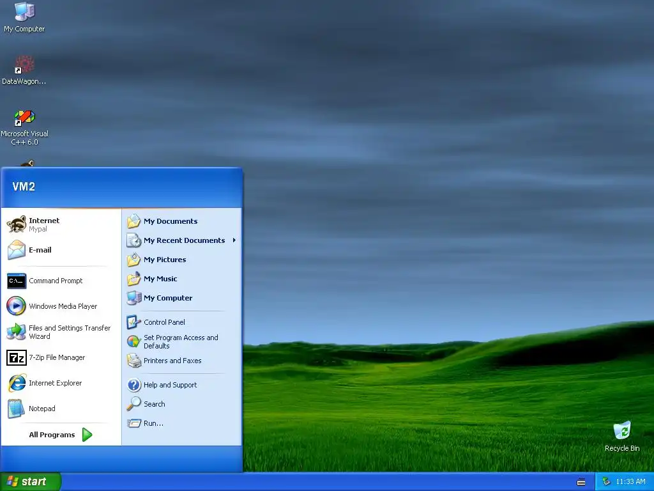The image size is (654, 491).
Task: Click DataWagon... label text
Action: [24, 81]
